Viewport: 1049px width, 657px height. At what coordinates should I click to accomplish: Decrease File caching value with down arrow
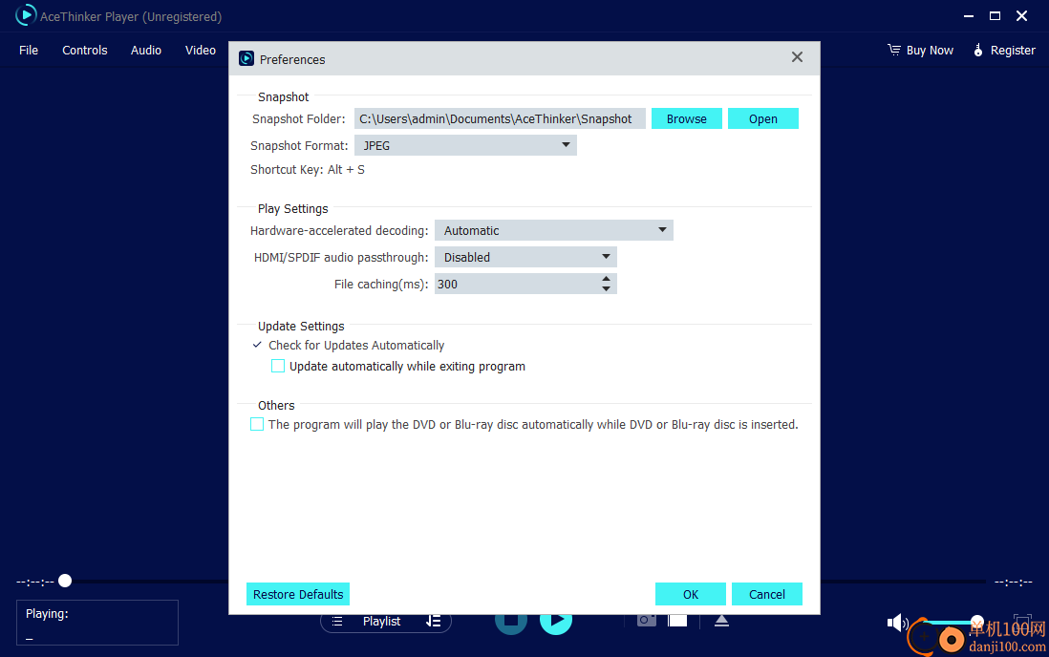606,289
